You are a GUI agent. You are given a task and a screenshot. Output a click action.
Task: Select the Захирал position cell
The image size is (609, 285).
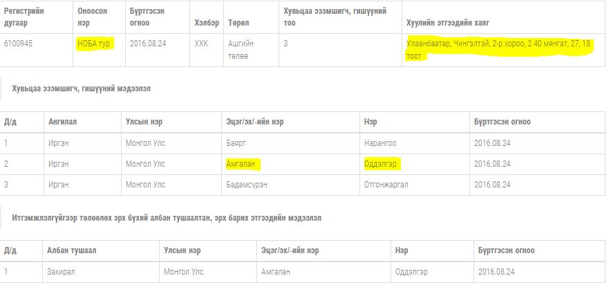point(60,271)
